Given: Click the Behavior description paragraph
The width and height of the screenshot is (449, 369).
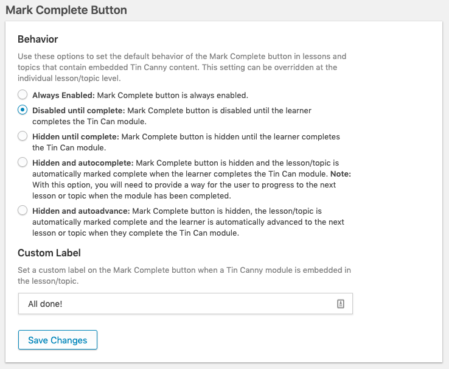Looking at the screenshot, I should coord(181,67).
